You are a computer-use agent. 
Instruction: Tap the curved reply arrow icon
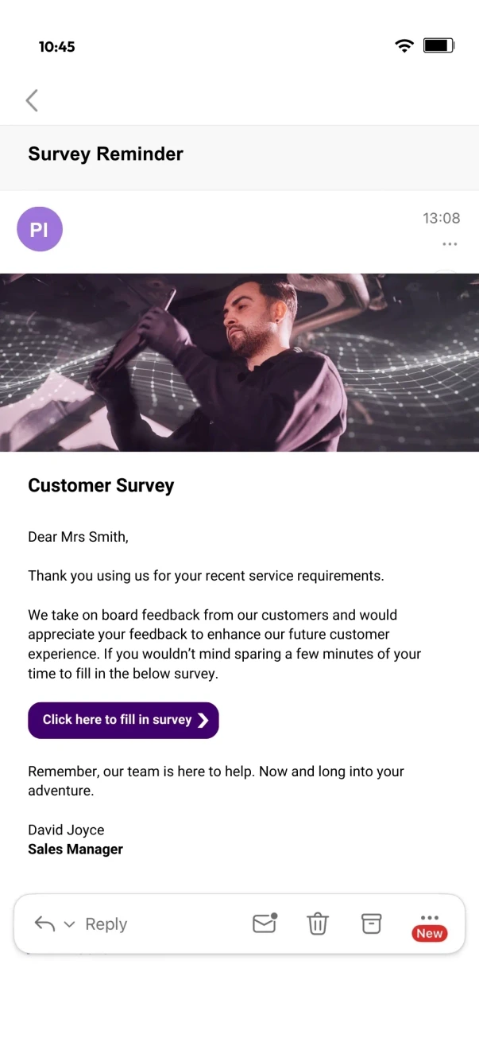(x=44, y=924)
